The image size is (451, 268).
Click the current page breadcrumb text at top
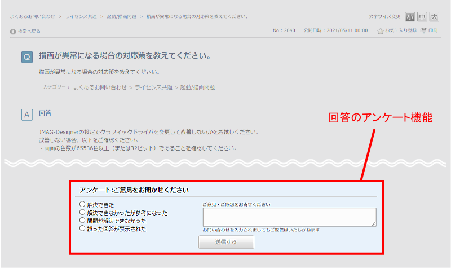[197, 16]
